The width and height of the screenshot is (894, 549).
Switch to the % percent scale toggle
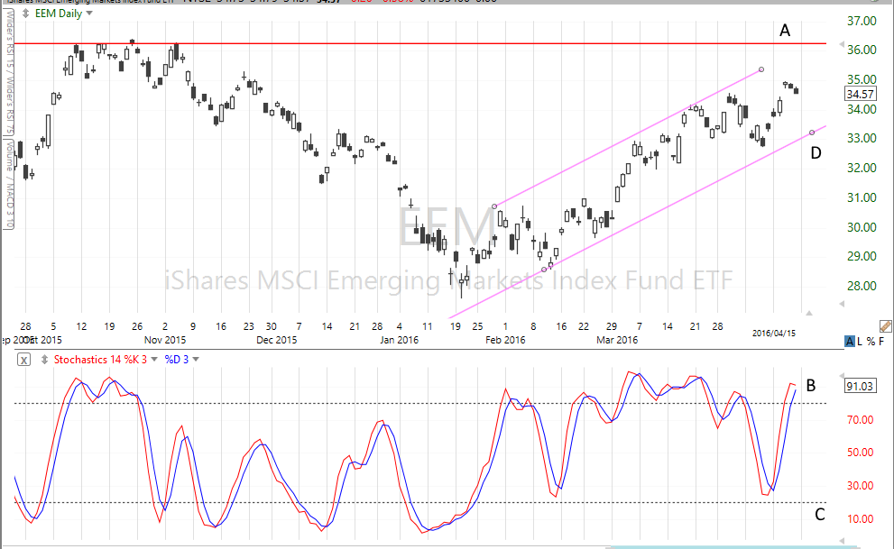coord(871,341)
